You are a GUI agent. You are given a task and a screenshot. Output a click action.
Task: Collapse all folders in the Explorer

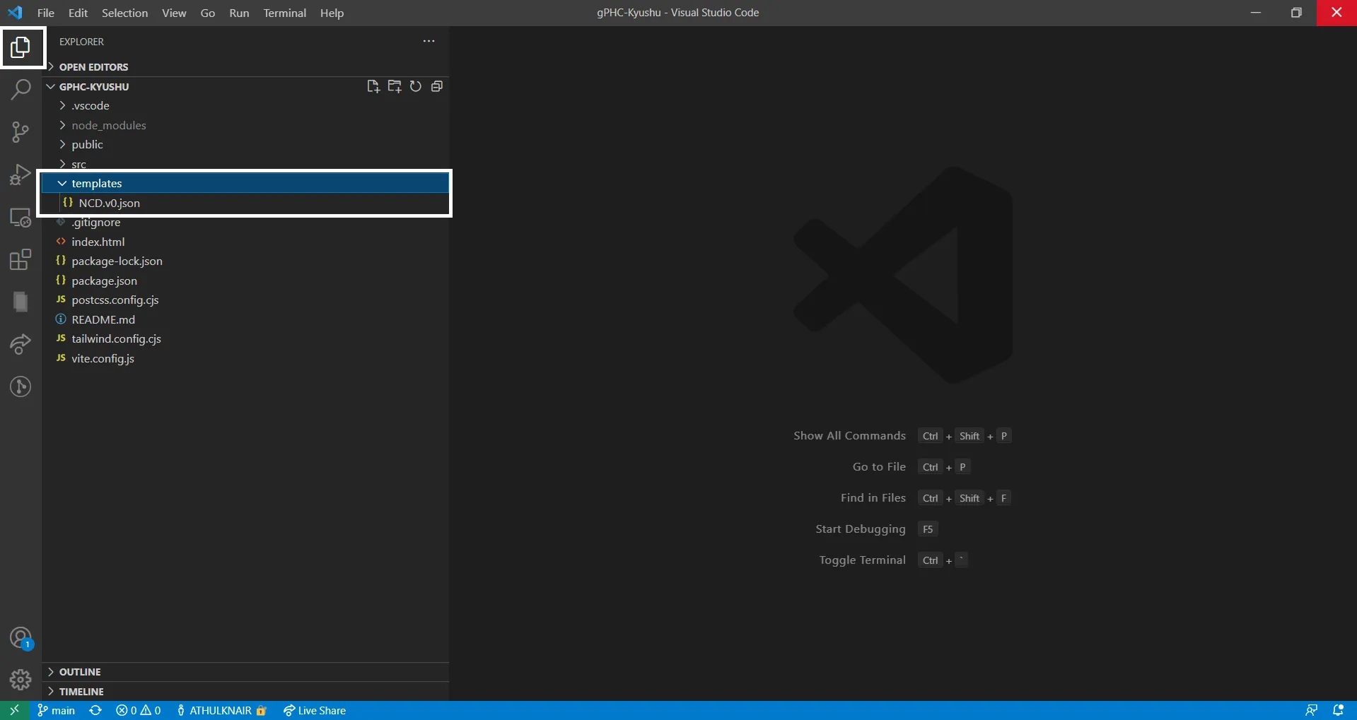click(x=436, y=86)
